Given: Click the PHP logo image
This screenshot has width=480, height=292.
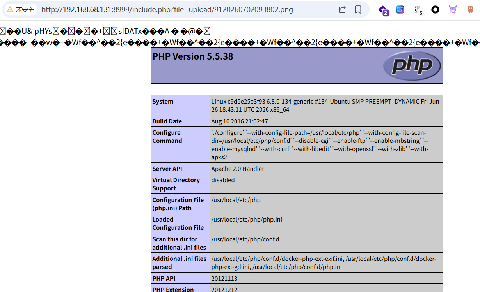Looking at the screenshot, I should pos(412,65).
